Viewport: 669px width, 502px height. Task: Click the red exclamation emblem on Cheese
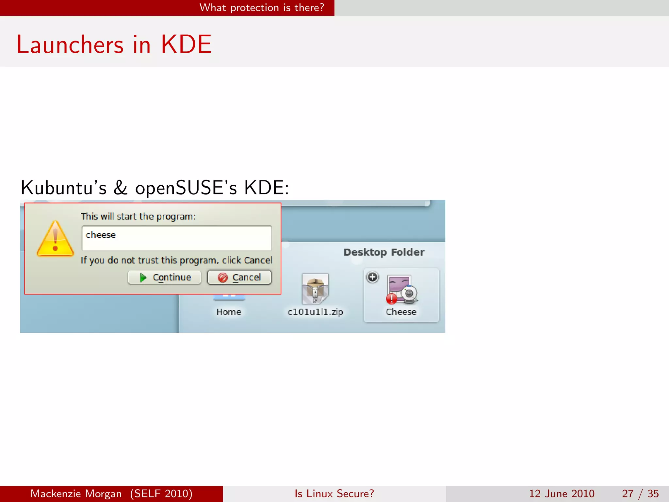tap(391, 299)
